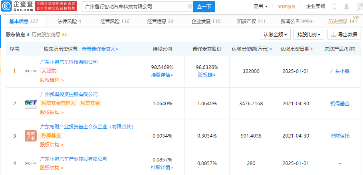Screen dimensions: 363x175
Task: Open 广州凯得投资控股有限公司 shareholder link
Action: point(69,94)
